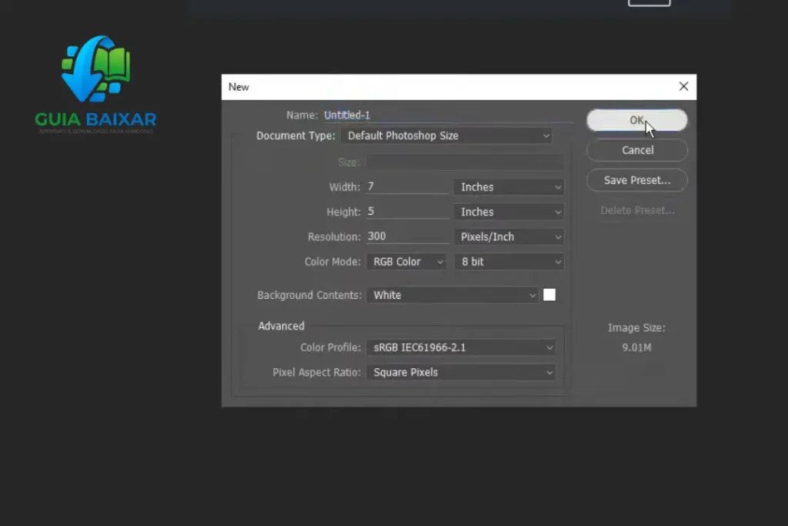Click the Image Size label
Image resolution: width=788 pixels, height=526 pixels.
(x=636, y=328)
